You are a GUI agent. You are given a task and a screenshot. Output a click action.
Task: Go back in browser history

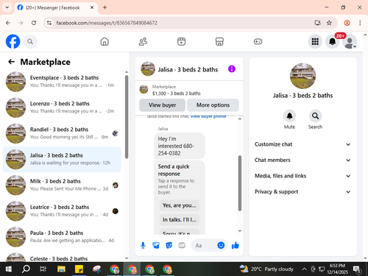click(8, 23)
